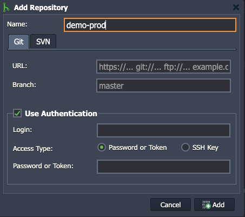Click the green Git branch icon in title
The height and width of the screenshot is (217, 245).
[6, 8]
